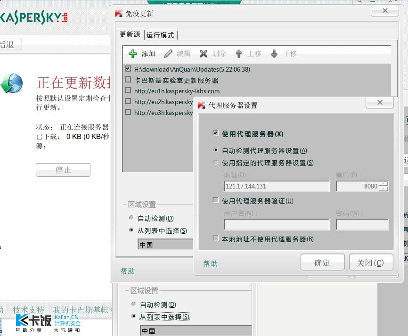Screen dimensions: 408x336
Task: Click the 关闭(C) button in the proxy dialog
Action: click(370, 262)
